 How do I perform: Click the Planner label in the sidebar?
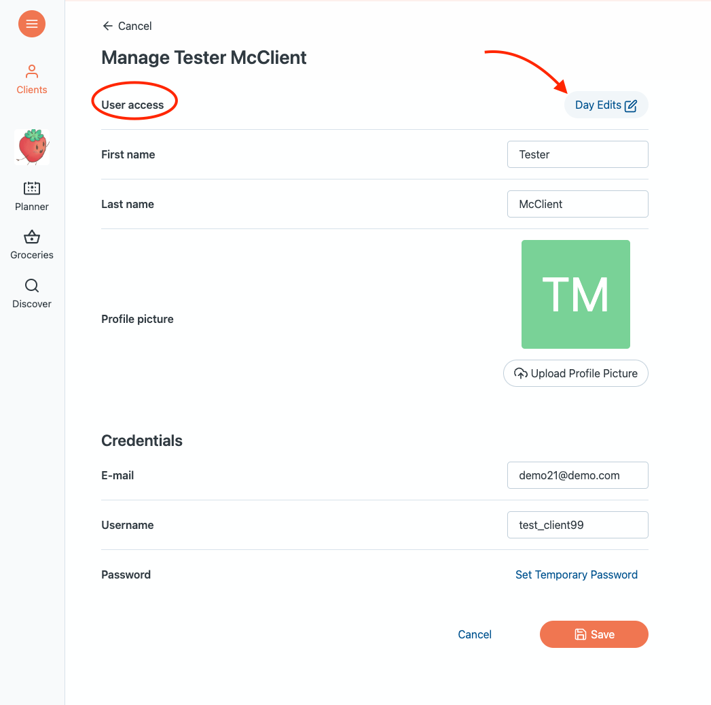32,207
